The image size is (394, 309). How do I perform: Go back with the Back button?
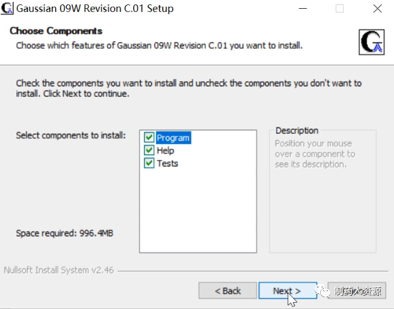pos(228,291)
